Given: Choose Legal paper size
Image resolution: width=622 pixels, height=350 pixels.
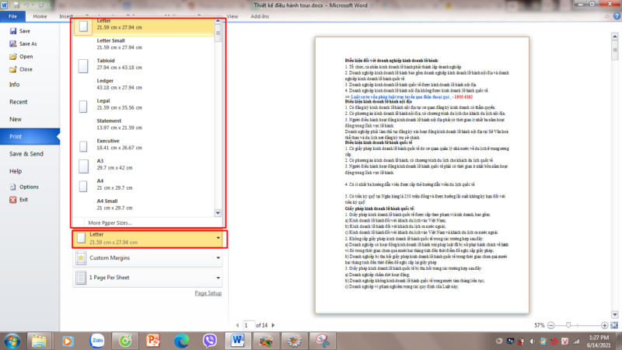Looking at the screenshot, I should click(144, 104).
